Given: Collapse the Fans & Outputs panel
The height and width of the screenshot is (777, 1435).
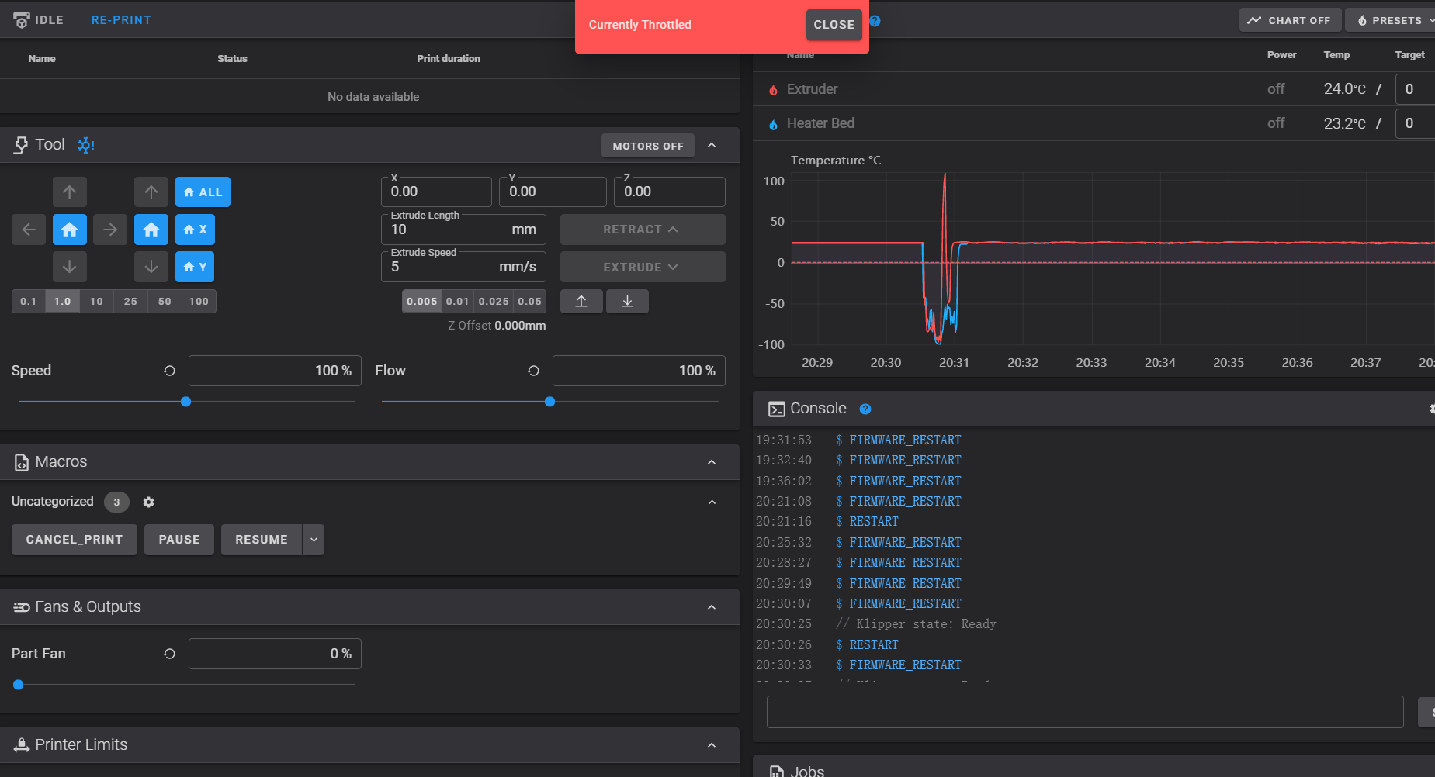Looking at the screenshot, I should pos(712,607).
